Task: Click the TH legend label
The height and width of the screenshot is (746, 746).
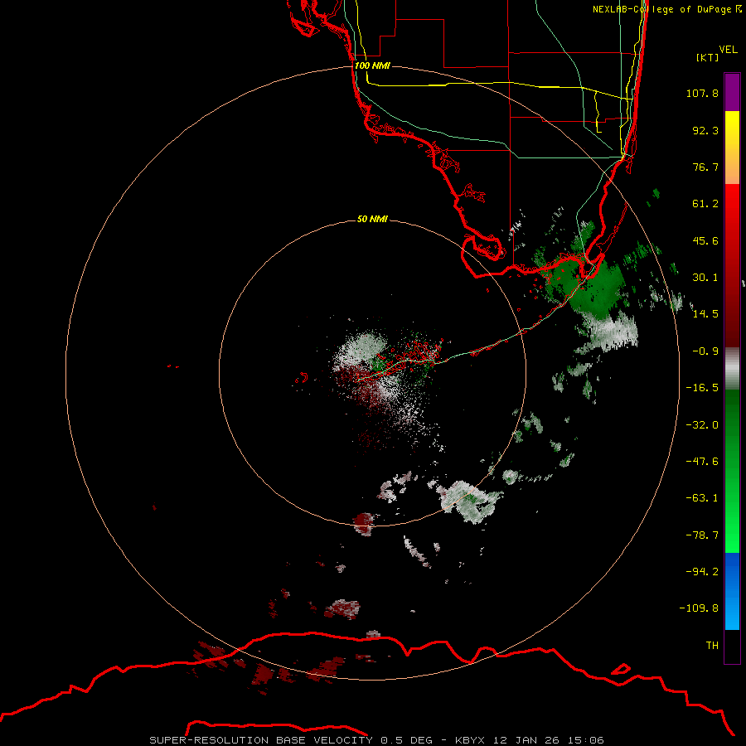Action: click(712, 646)
